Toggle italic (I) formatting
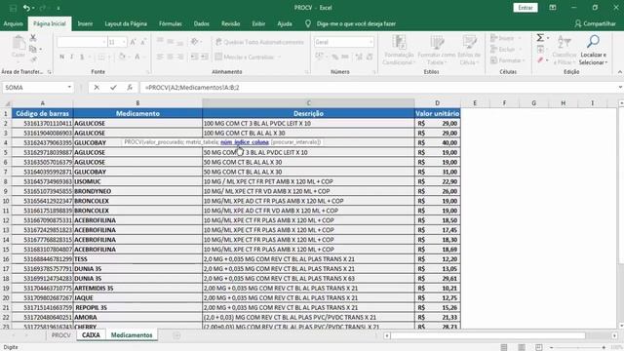The height and width of the screenshot is (351, 624). [71, 57]
